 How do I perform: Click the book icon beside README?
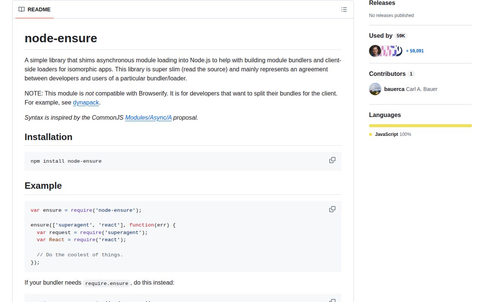[x=22, y=9]
